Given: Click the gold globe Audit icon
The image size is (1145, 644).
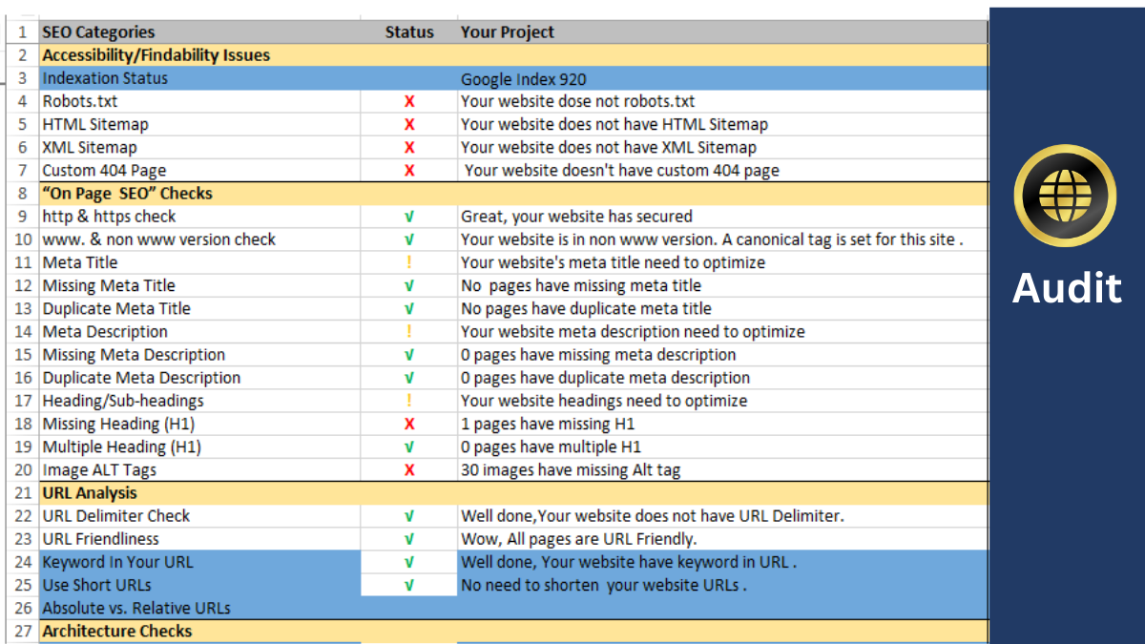Looking at the screenshot, I should point(1065,197).
